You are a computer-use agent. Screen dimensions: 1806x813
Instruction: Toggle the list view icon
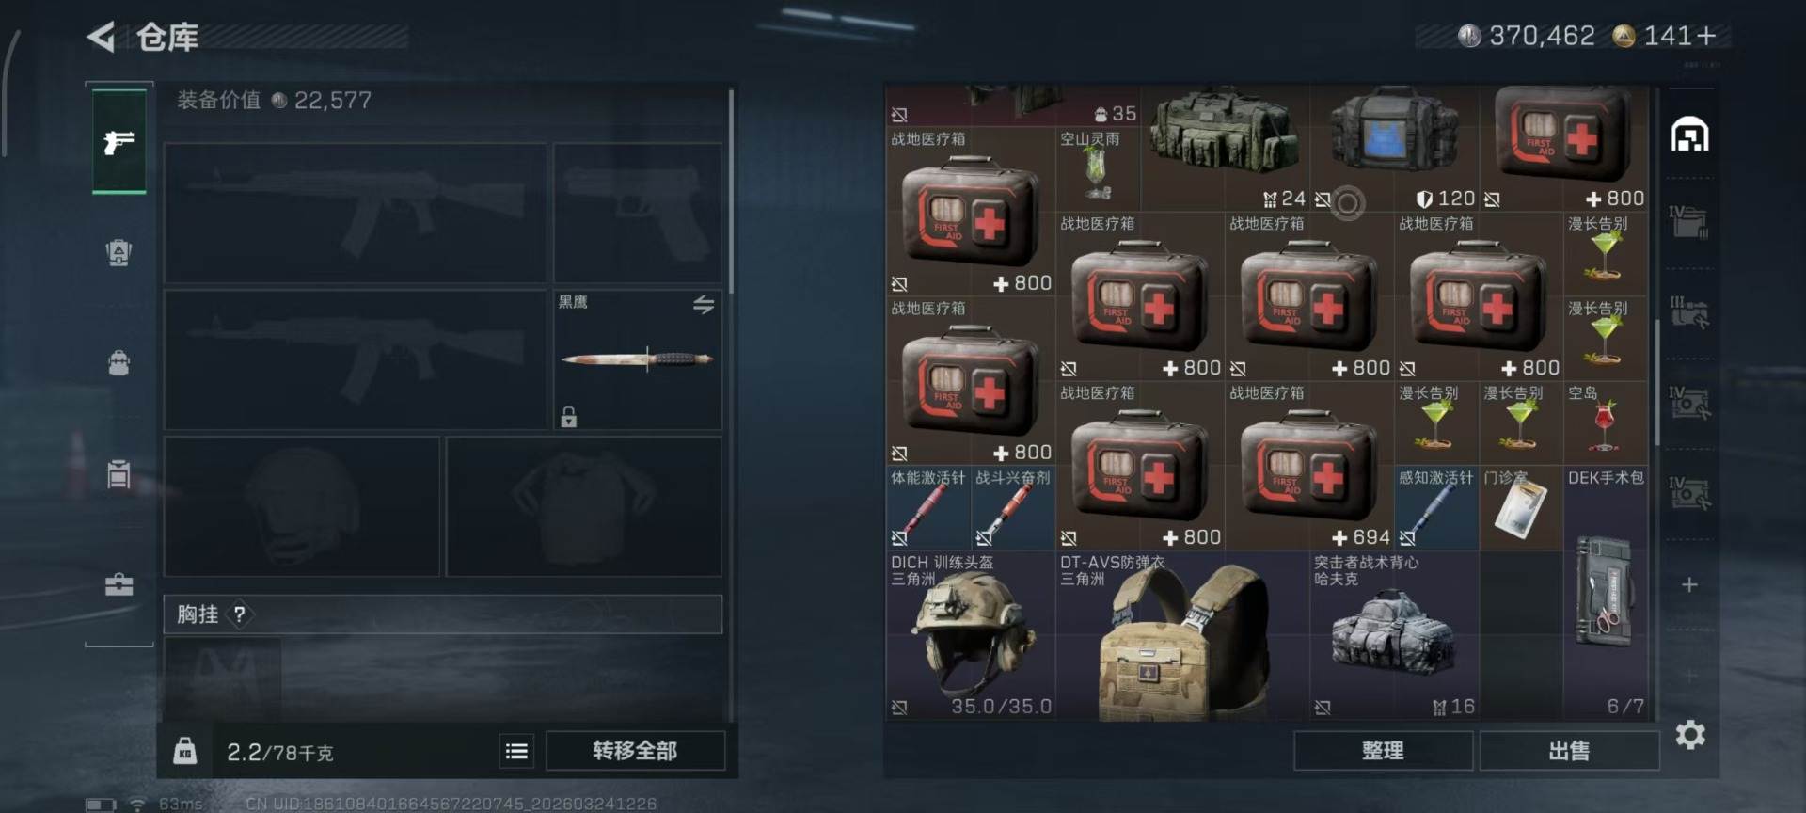point(516,751)
